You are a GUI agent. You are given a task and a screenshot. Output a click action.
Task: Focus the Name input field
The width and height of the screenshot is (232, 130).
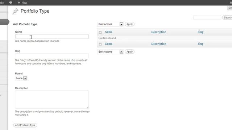[x=52, y=36]
